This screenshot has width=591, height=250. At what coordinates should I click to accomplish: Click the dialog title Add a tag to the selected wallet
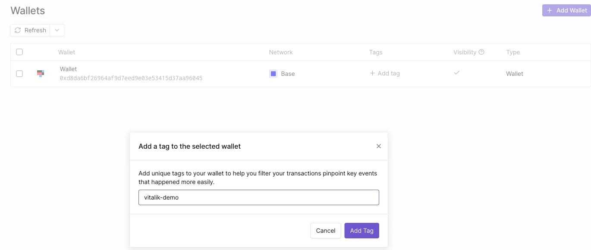[189, 146]
